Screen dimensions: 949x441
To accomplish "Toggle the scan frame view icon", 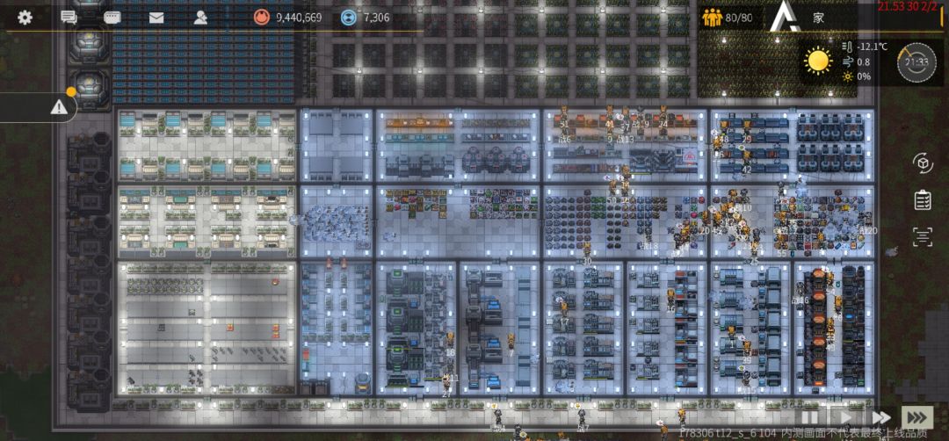I will point(923,237).
